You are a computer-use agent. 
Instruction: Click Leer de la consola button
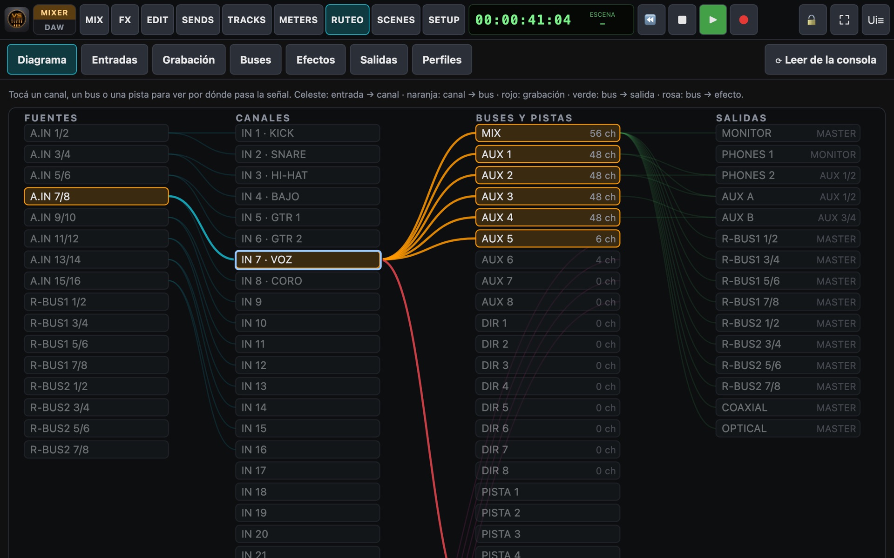(x=826, y=60)
